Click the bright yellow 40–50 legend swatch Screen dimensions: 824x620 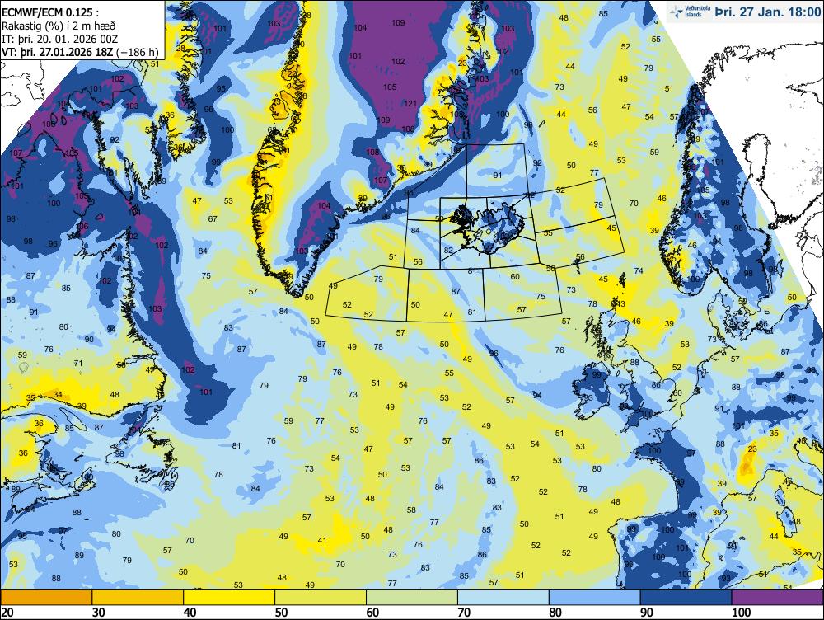tap(229, 598)
